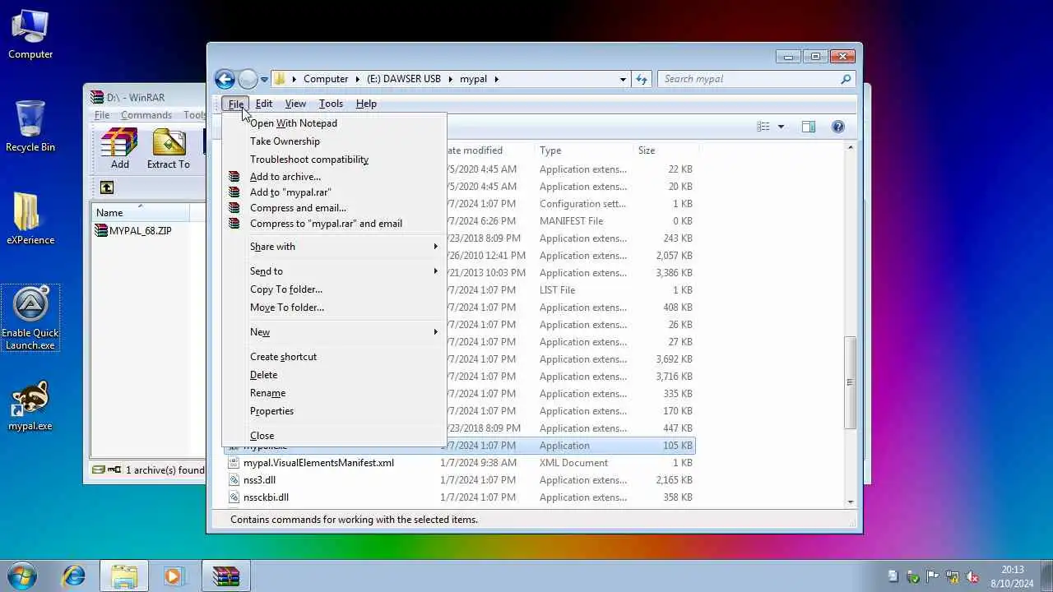Click the Explorer vertical scrollbar thumb
This screenshot has width=1053, height=592.
[x=850, y=382]
